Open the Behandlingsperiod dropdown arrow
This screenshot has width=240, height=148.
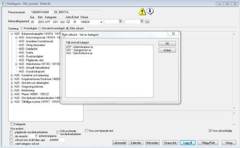101,22
